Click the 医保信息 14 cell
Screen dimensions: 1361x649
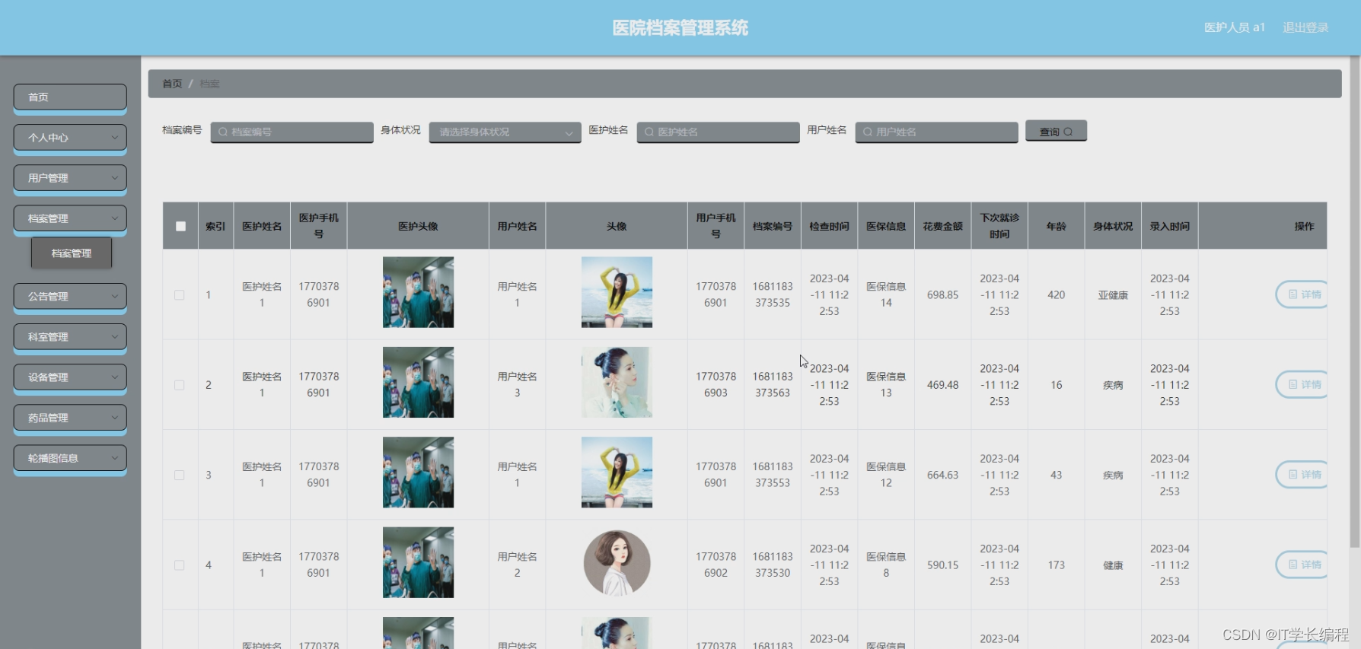coord(886,295)
